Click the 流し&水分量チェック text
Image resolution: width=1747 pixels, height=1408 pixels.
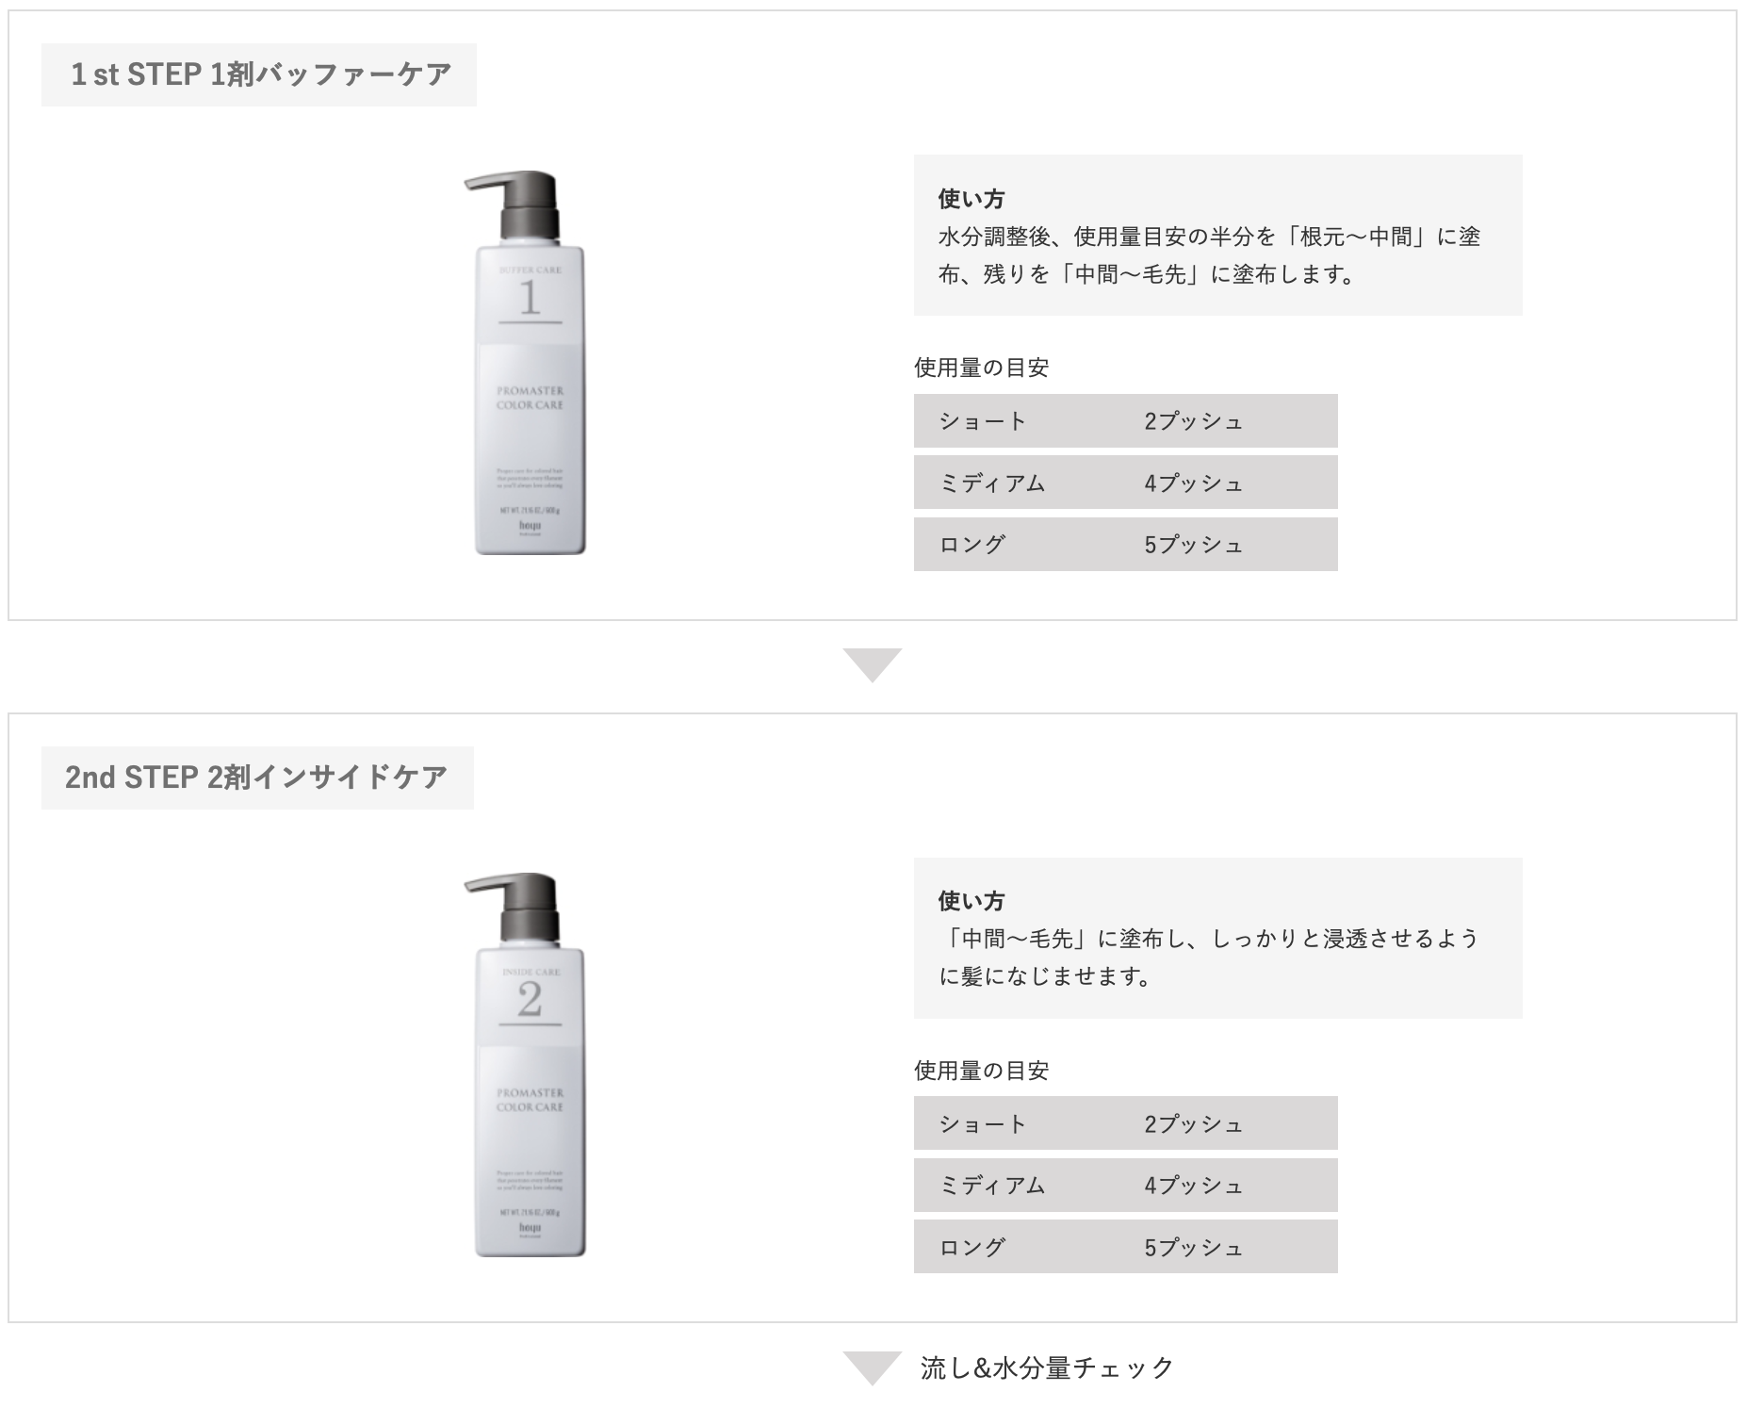tap(1047, 1367)
